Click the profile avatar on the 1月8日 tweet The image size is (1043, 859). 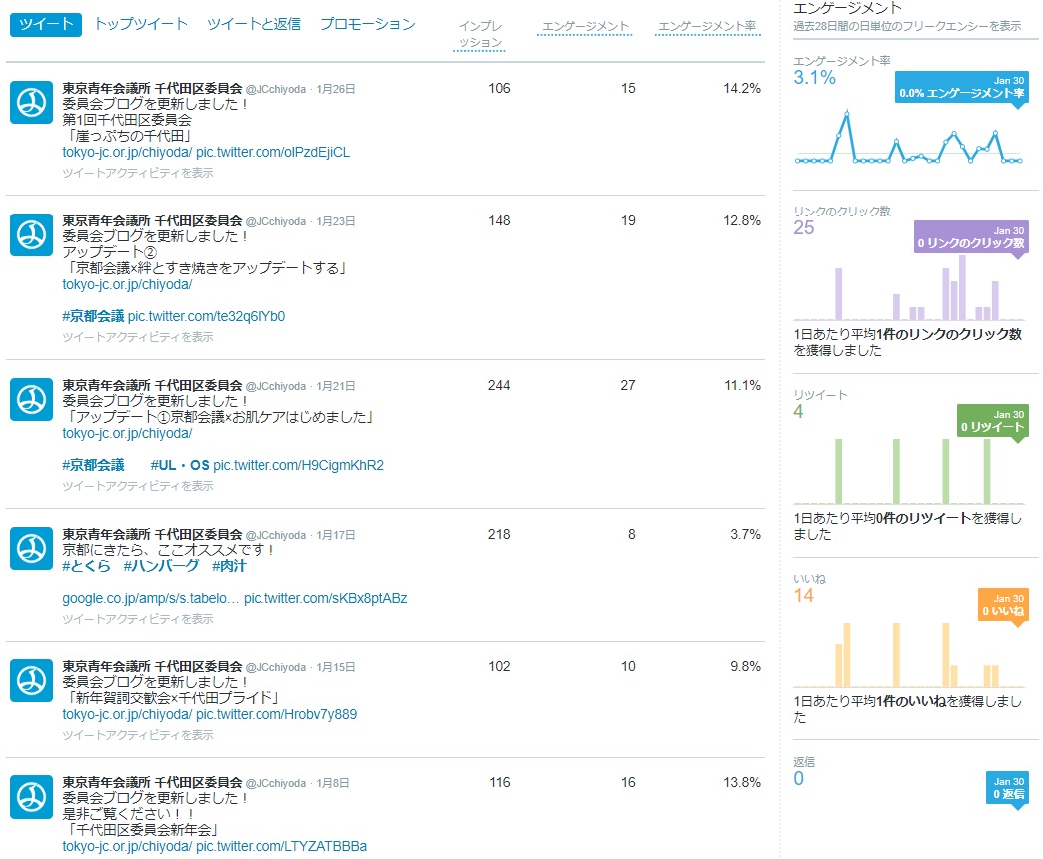coord(31,797)
